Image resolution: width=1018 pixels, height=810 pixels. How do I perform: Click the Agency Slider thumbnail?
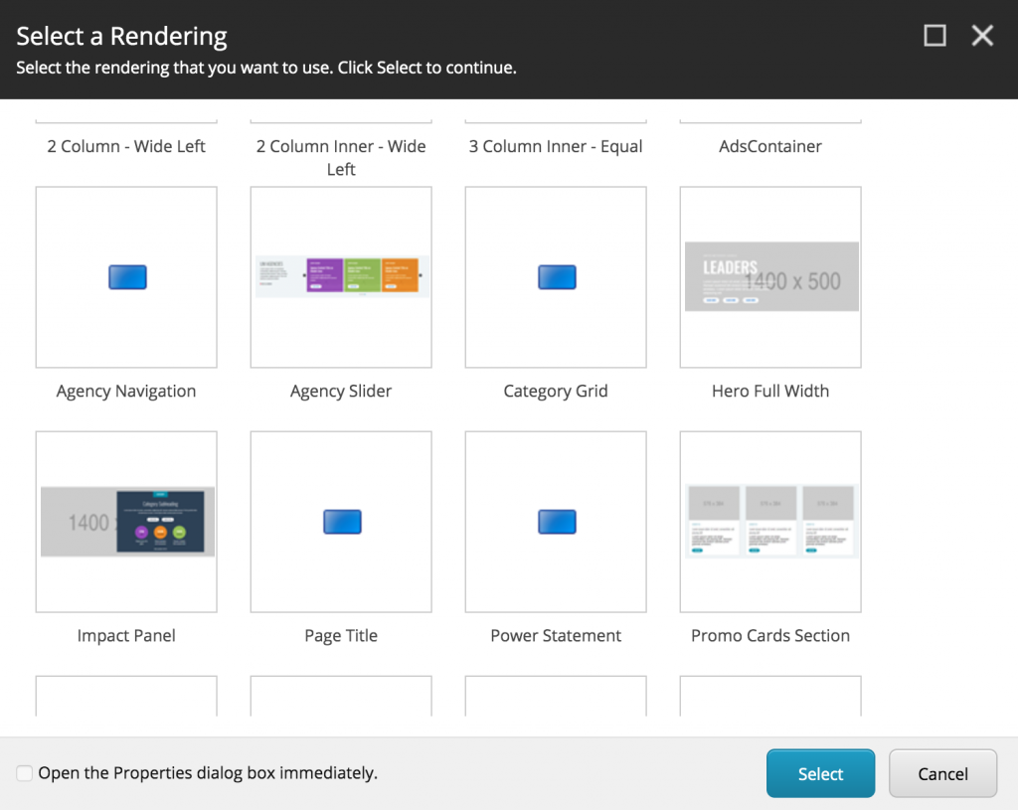(342, 276)
